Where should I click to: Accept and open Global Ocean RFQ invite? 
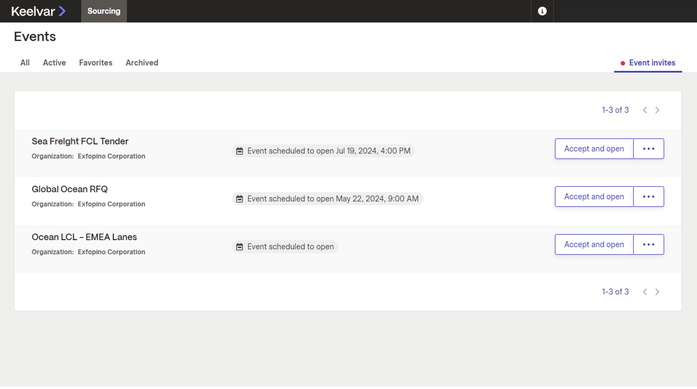click(x=594, y=197)
